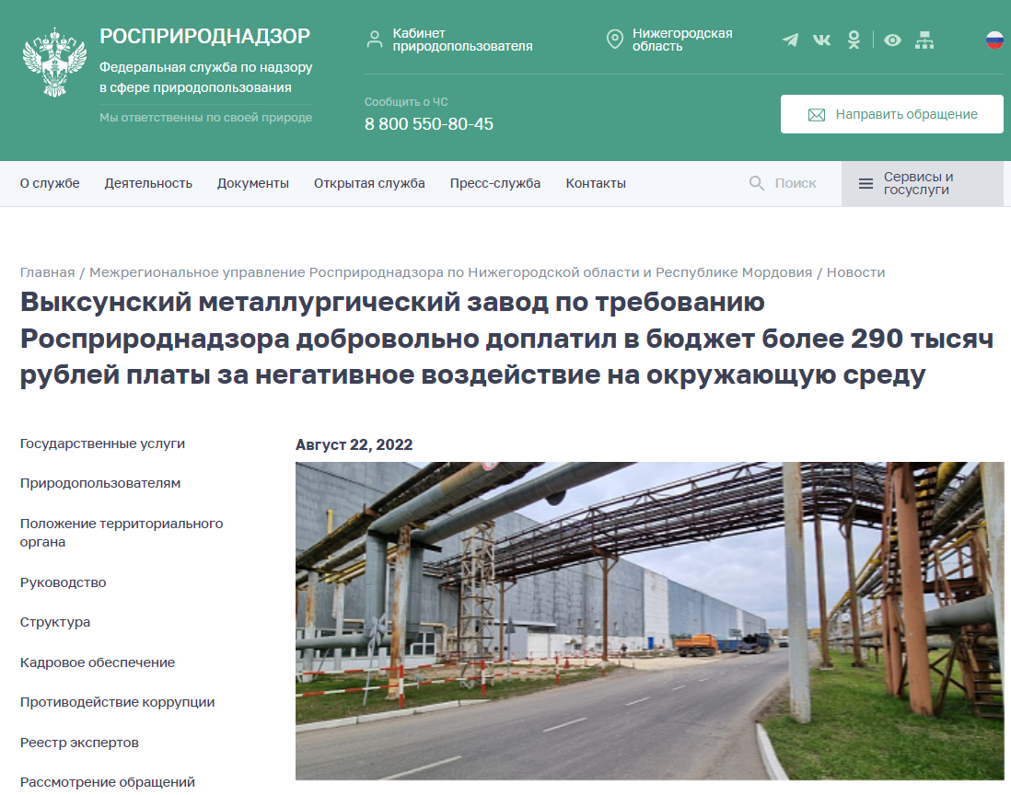The image size is (1011, 795).
Task: Open the VK social network icon
Action: (x=821, y=40)
